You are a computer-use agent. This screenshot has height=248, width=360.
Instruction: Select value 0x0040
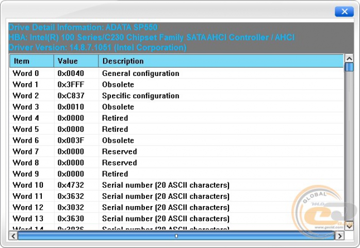(71, 73)
